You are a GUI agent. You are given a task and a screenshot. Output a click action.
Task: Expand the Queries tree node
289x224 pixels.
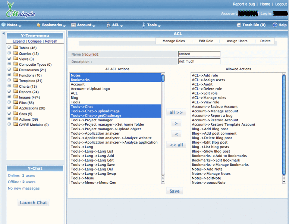(9, 53)
